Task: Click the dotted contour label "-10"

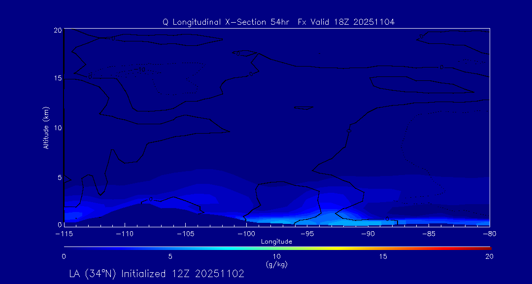Action: 140,70
